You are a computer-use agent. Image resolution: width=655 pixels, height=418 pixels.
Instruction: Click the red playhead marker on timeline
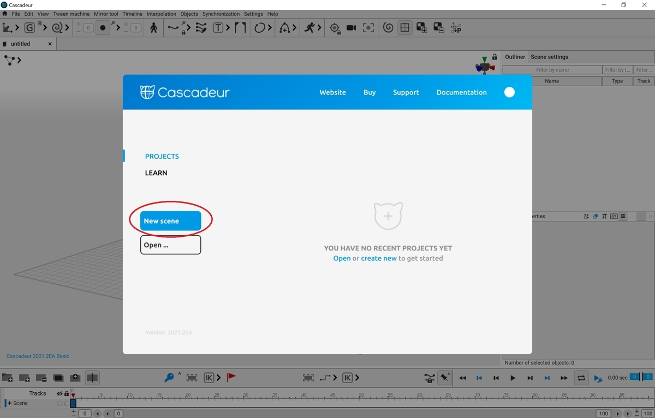coord(73,395)
